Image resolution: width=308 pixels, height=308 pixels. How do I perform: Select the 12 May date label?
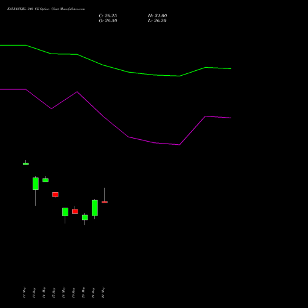[x=24, y=293]
